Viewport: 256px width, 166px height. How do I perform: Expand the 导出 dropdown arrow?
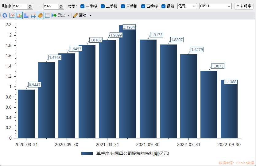point(69,15)
